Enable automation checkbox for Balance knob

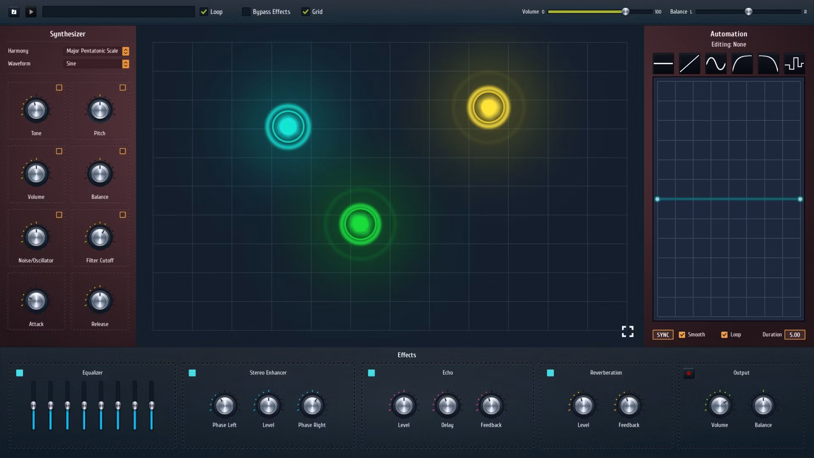point(123,151)
